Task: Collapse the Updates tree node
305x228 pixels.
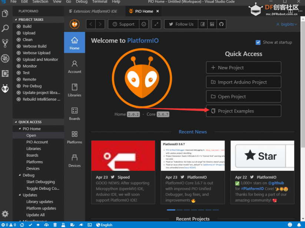Action: pyautogui.click(x=20, y=195)
